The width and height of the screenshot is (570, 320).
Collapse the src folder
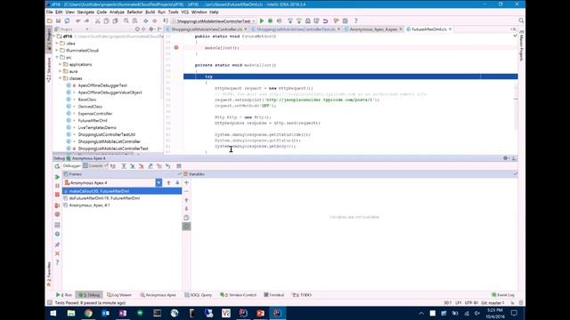pyautogui.click(x=57, y=57)
